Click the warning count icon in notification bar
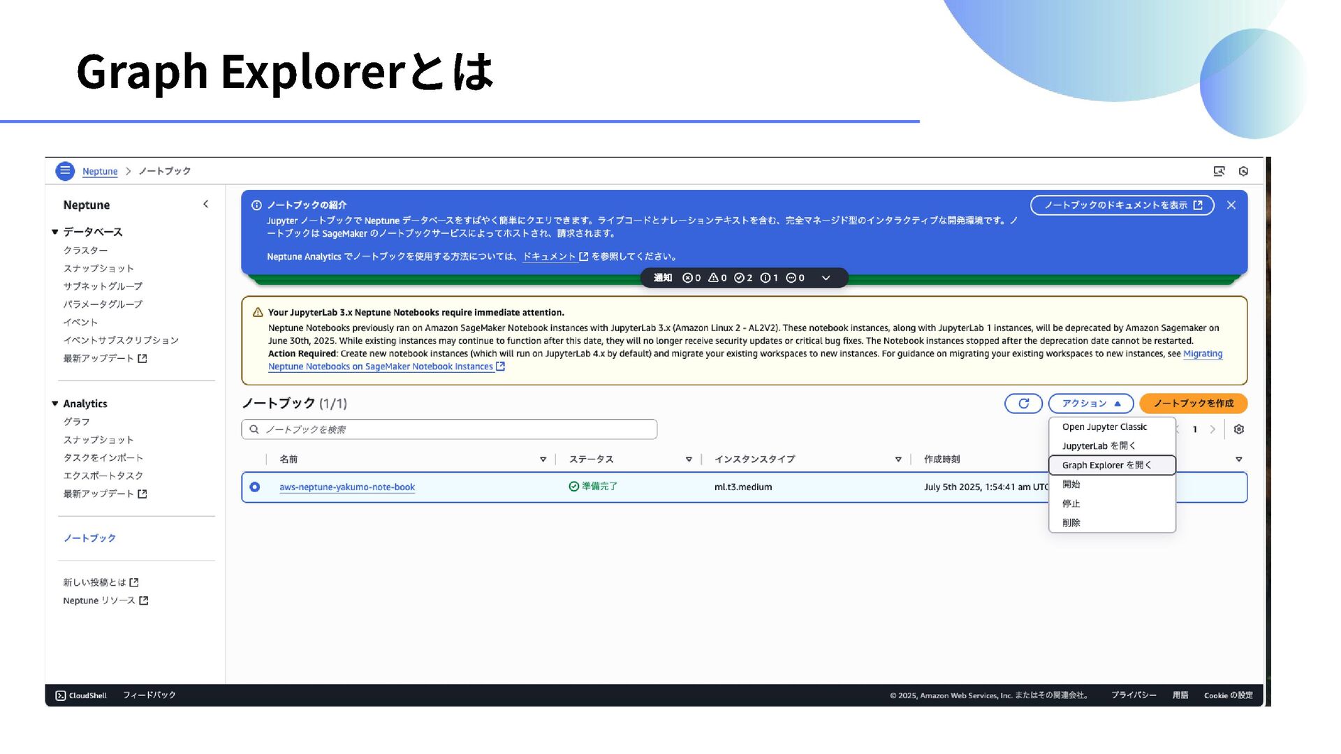This screenshot has height=754, width=1341. click(713, 278)
